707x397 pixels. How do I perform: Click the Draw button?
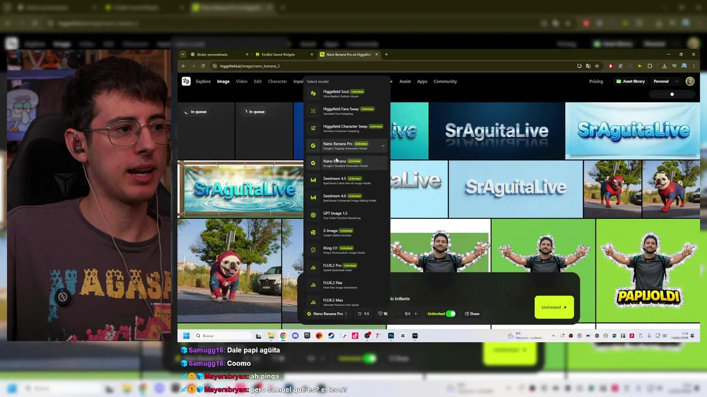(x=472, y=314)
